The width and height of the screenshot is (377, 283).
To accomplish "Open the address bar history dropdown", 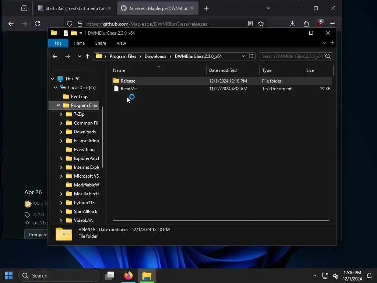I will [243, 56].
